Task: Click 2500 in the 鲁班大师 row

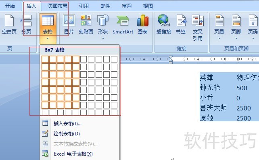Action: click(244, 108)
